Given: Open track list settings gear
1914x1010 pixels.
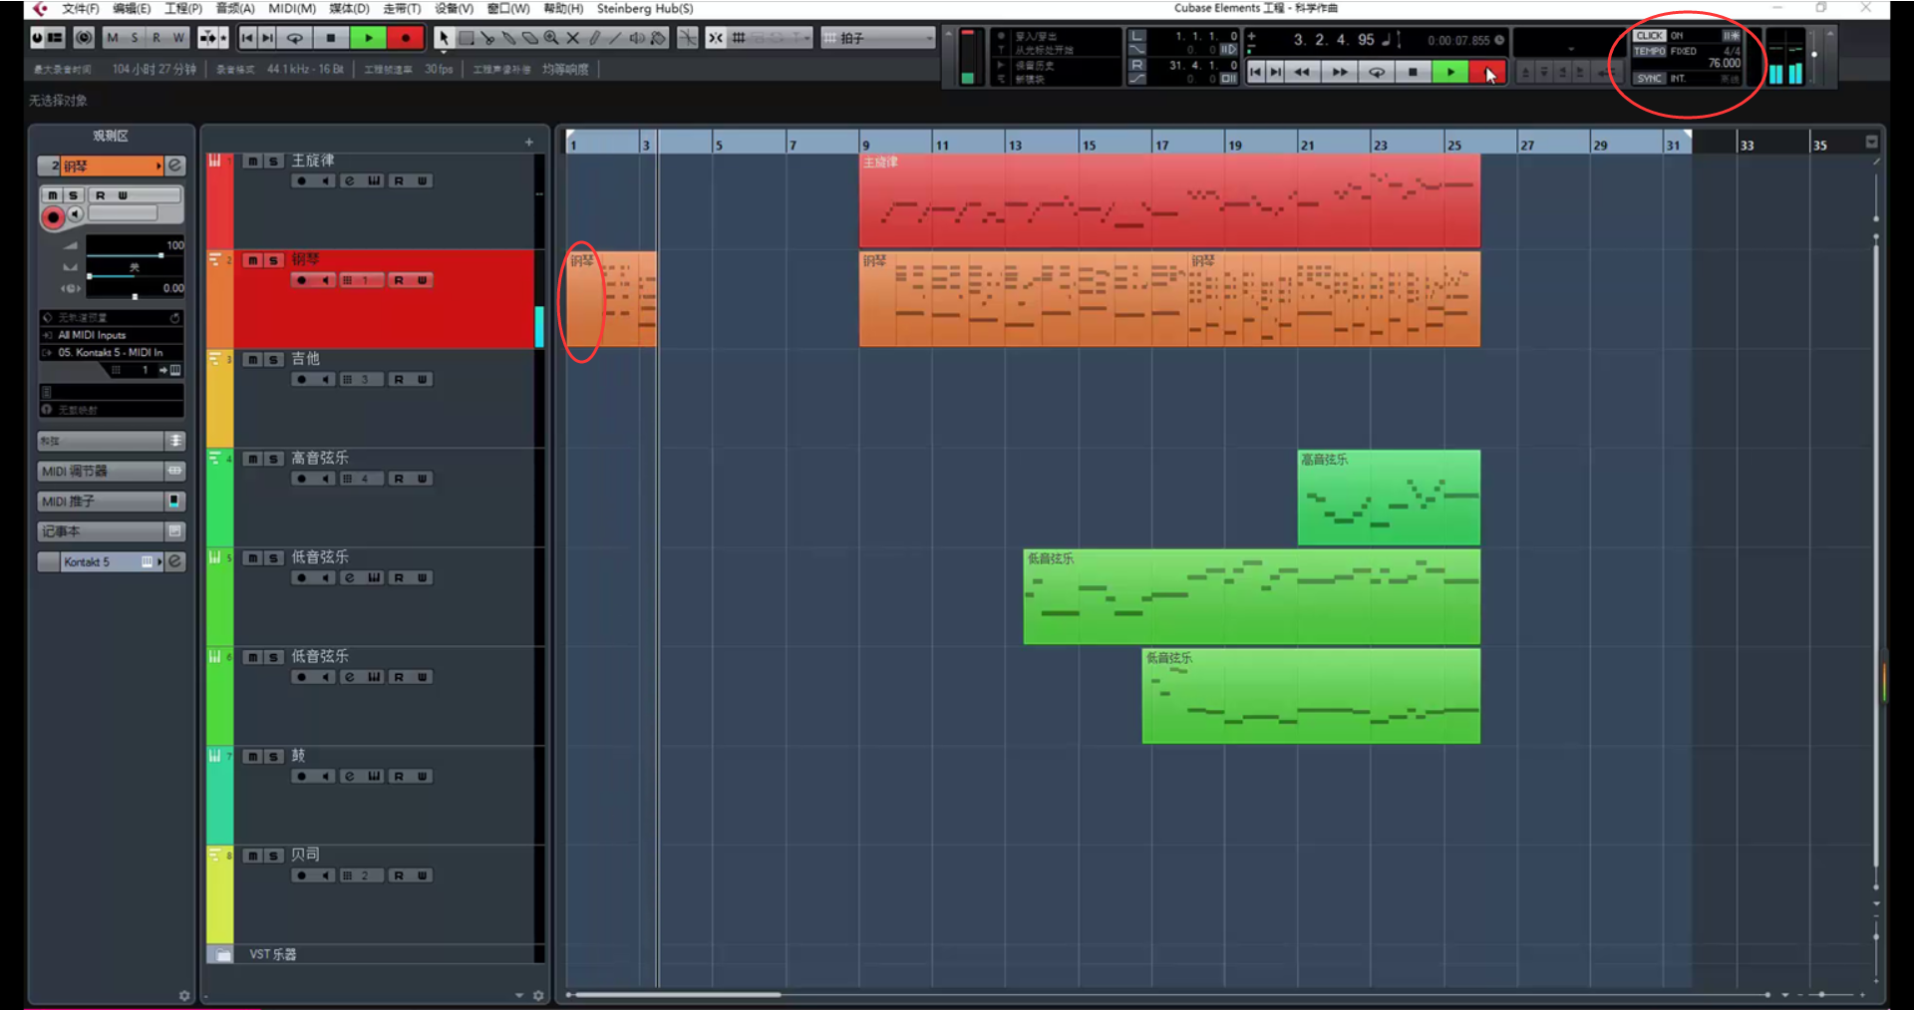Looking at the screenshot, I should (538, 995).
